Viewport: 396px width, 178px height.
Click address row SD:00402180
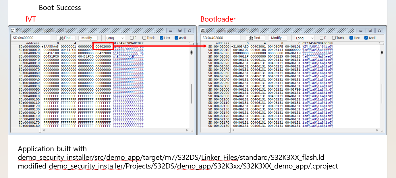pos(219,126)
